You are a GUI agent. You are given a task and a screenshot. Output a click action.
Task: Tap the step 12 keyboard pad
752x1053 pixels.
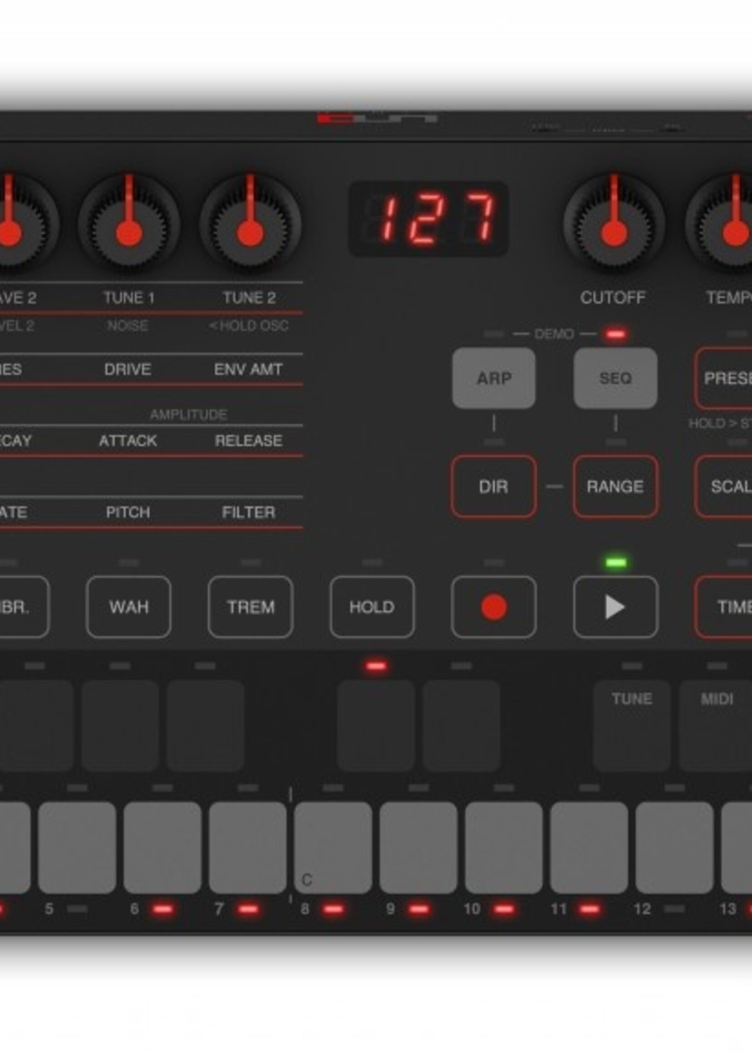tap(674, 847)
